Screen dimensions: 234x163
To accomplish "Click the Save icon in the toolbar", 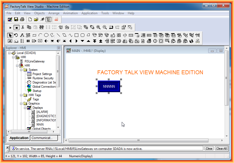I will pos(16,19).
